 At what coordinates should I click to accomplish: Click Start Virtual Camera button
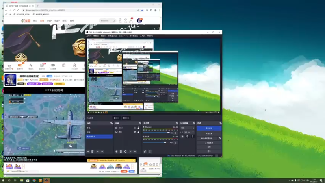pyautogui.click(x=207, y=138)
